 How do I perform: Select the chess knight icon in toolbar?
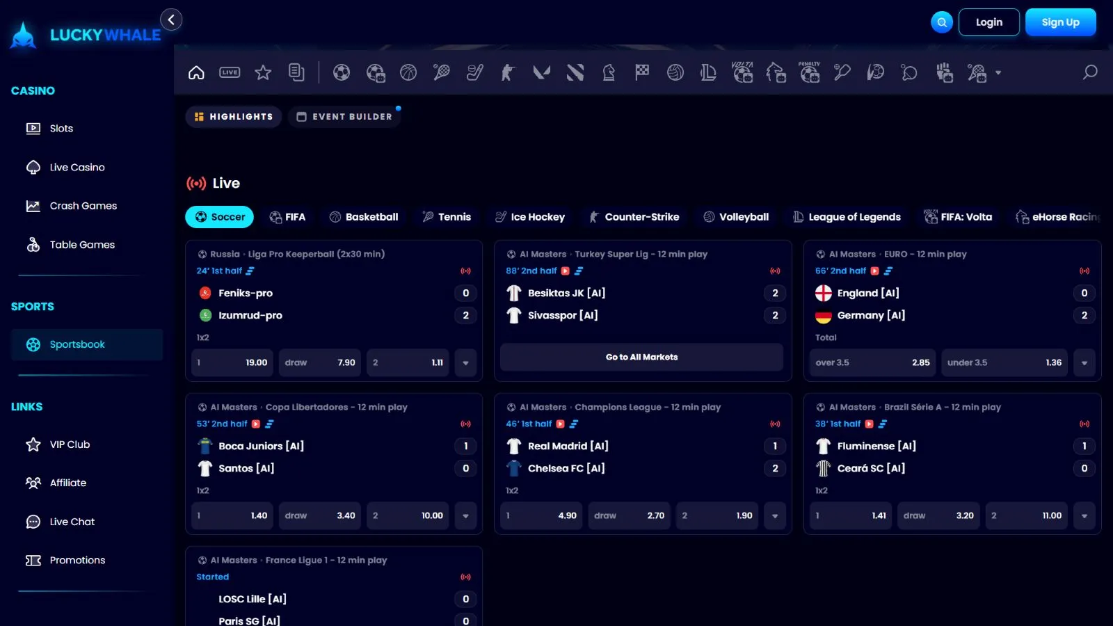[x=609, y=72]
